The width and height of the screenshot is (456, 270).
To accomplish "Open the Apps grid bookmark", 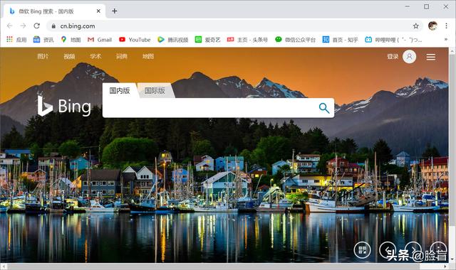I will pyautogui.click(x=16, y=40).
